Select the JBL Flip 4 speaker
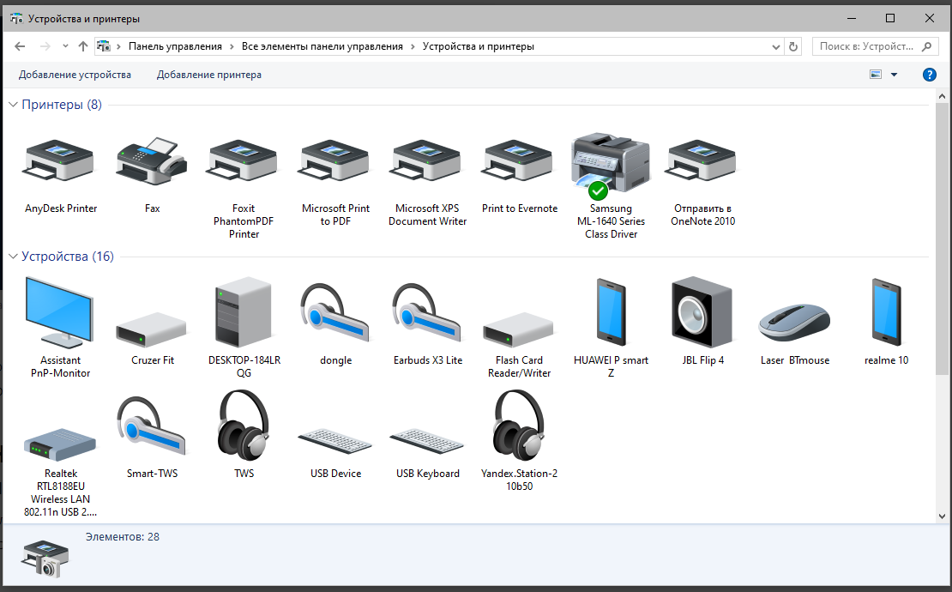This screenshot has width=952, height=592. click(x=702, y=312)
